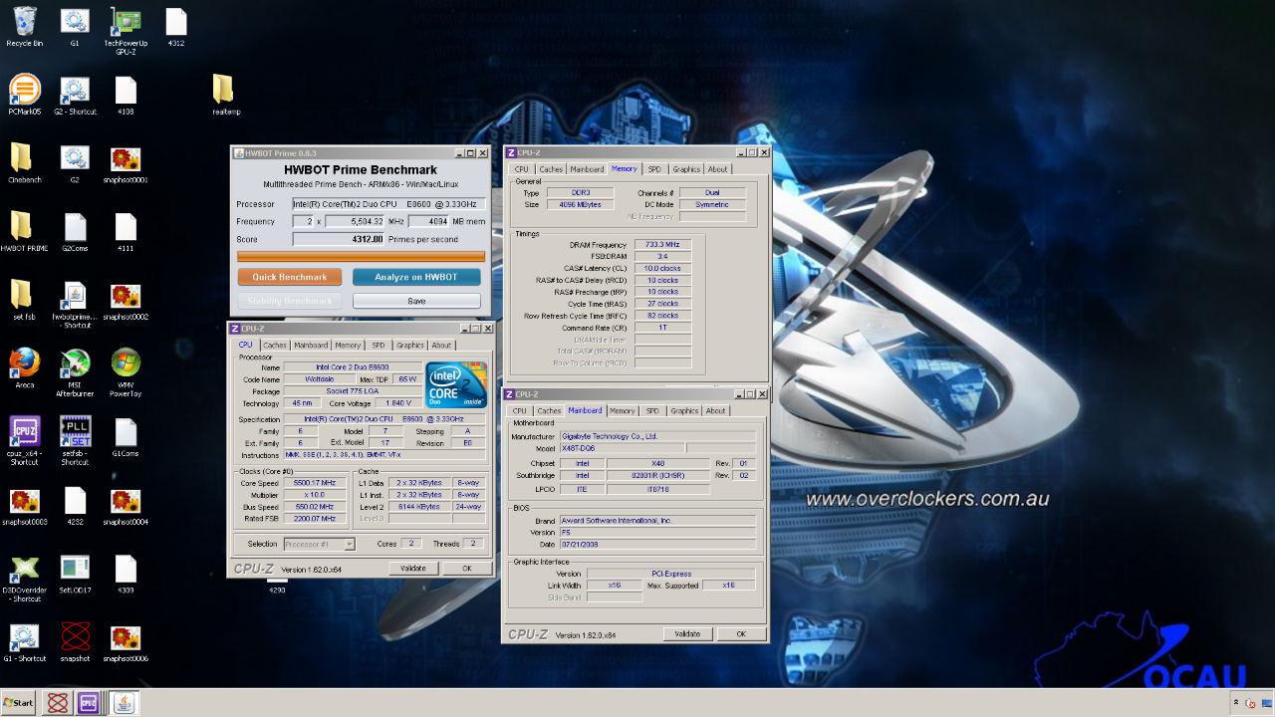The image size is (1275, 717).
Task: Launch the Firefox Areca shortcut
Action: click(x=25, y=368)
